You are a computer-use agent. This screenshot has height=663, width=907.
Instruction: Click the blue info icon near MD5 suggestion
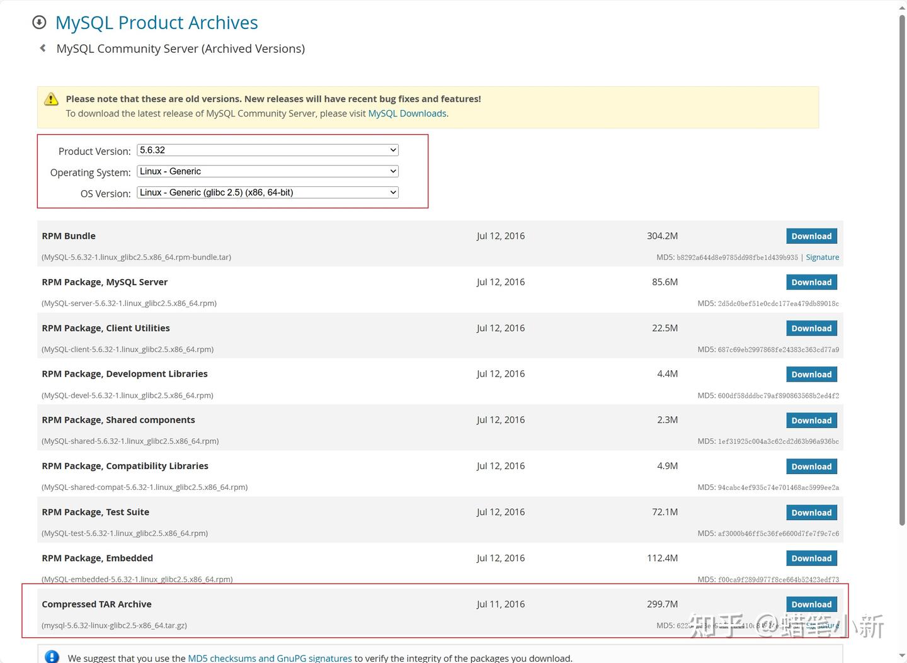(x=52, y=657)
